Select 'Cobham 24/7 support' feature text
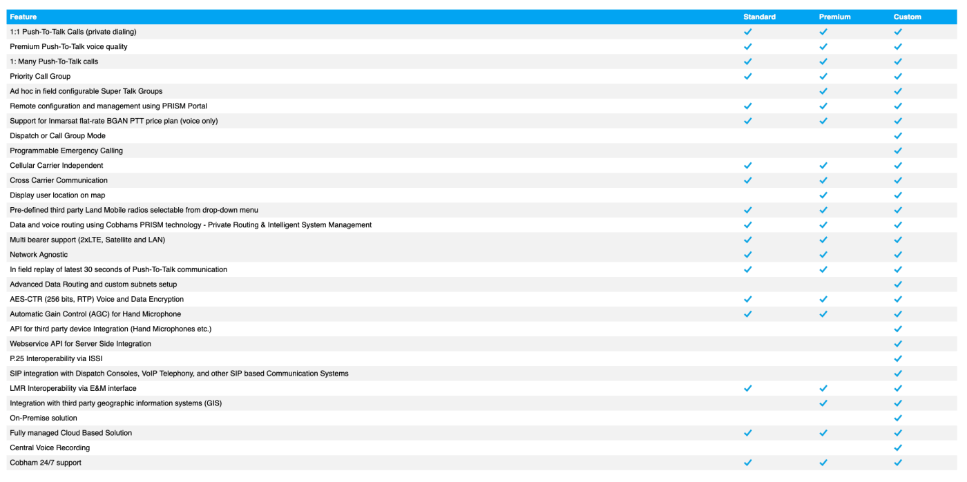This screenshot has width=967, height=482. pyautogui.click(x=46, y=463)
